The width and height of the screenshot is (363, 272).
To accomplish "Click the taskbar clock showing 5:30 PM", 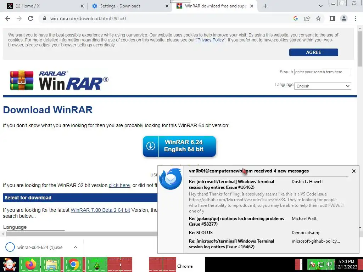I will pyautogui.click(x=346, y=264).
